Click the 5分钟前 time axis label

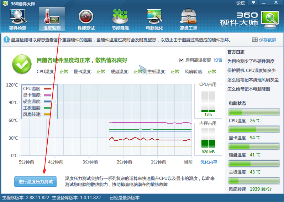pyautogui.click(x=27, y=162)
